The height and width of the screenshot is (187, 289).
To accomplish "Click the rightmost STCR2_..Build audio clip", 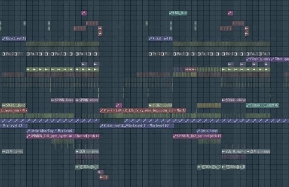I will pyautogui.click(x=162, y=105).
